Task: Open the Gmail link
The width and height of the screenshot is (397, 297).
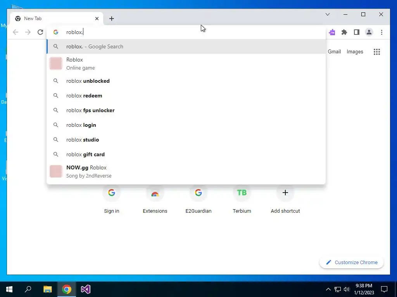Action: point(334,51)
